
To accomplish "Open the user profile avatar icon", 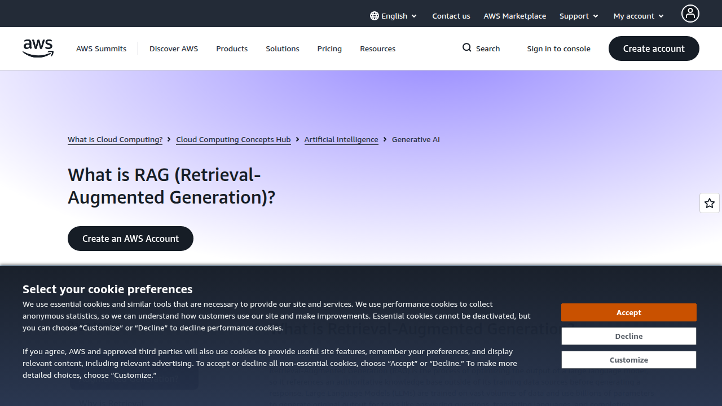I will pyautogui.click(x=690, y=14).
